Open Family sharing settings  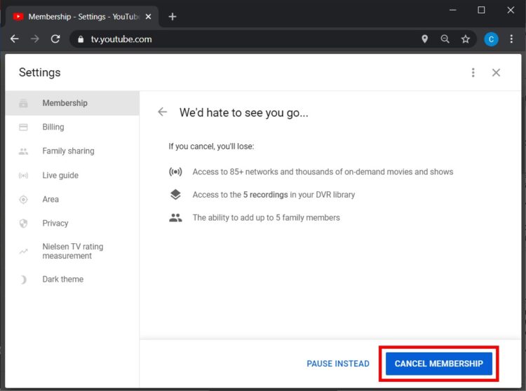pos(72,151)
